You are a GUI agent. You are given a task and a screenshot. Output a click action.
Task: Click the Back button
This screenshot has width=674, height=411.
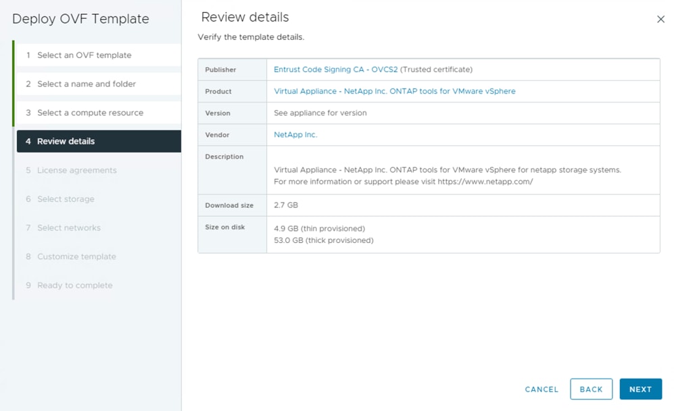(591, 389)
